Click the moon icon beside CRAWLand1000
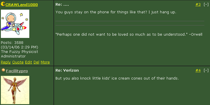 tap(3, 4)
